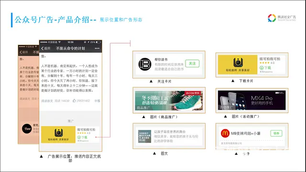Click the Tencent Social Ads logo
306x172 pixels.
[x=282, y=18]
